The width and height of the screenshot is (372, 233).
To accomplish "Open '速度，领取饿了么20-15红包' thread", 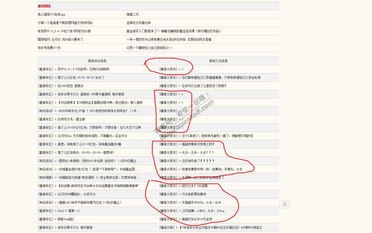I will (90, 144).
